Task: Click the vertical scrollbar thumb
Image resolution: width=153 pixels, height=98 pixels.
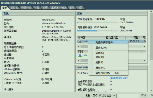Action: point(151,37)
